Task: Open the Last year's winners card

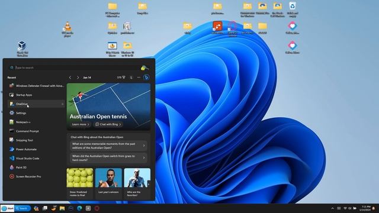Action: 108,183
